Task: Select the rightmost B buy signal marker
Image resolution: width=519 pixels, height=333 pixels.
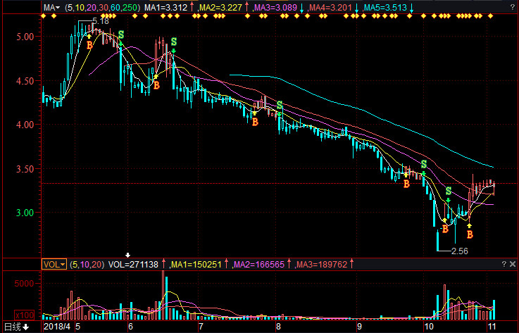Action: (470, 234)
